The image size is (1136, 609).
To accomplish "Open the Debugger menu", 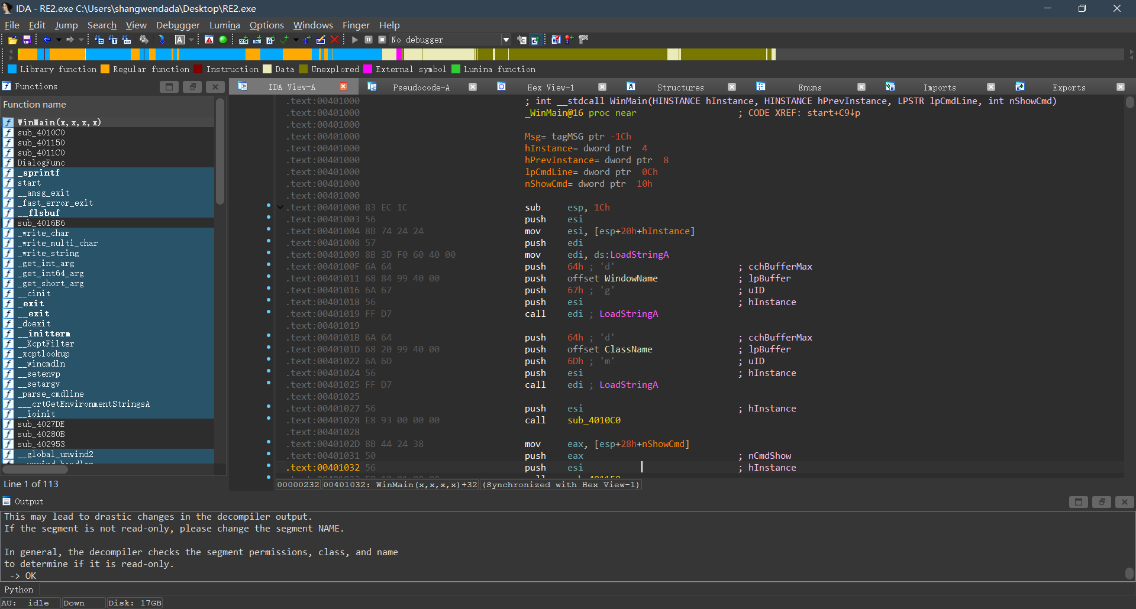I will pos(178,25).
